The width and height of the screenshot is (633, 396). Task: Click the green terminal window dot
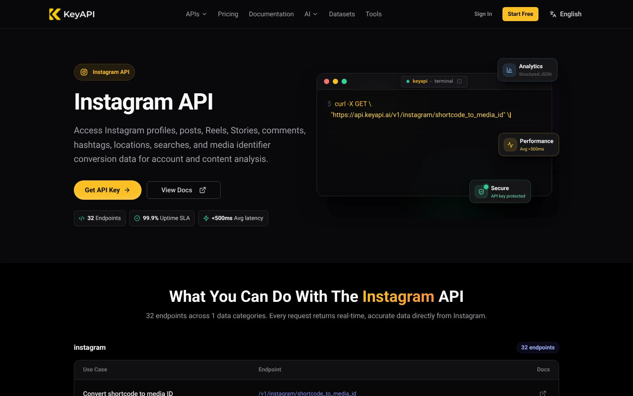click(x=344, y=81)
